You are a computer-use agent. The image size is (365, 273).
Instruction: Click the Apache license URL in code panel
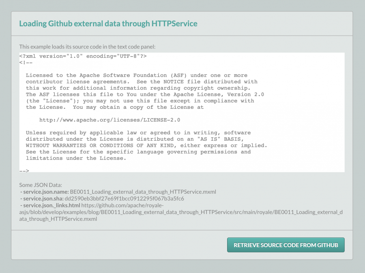tap(109, 120)
